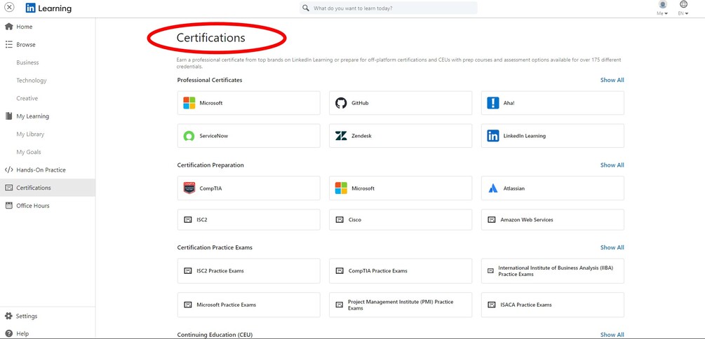Open Settings from the sidebar

pos(27,316)
